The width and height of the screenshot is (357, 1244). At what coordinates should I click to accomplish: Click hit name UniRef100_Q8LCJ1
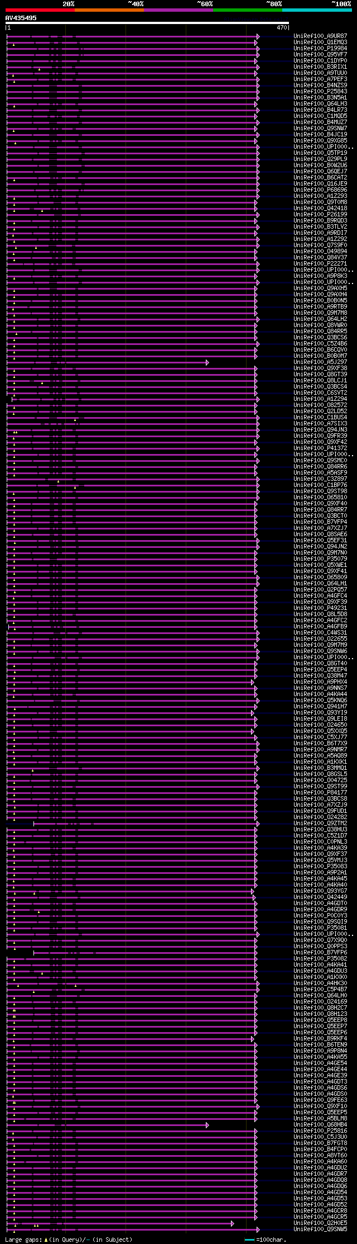click(x=320, y=381)
